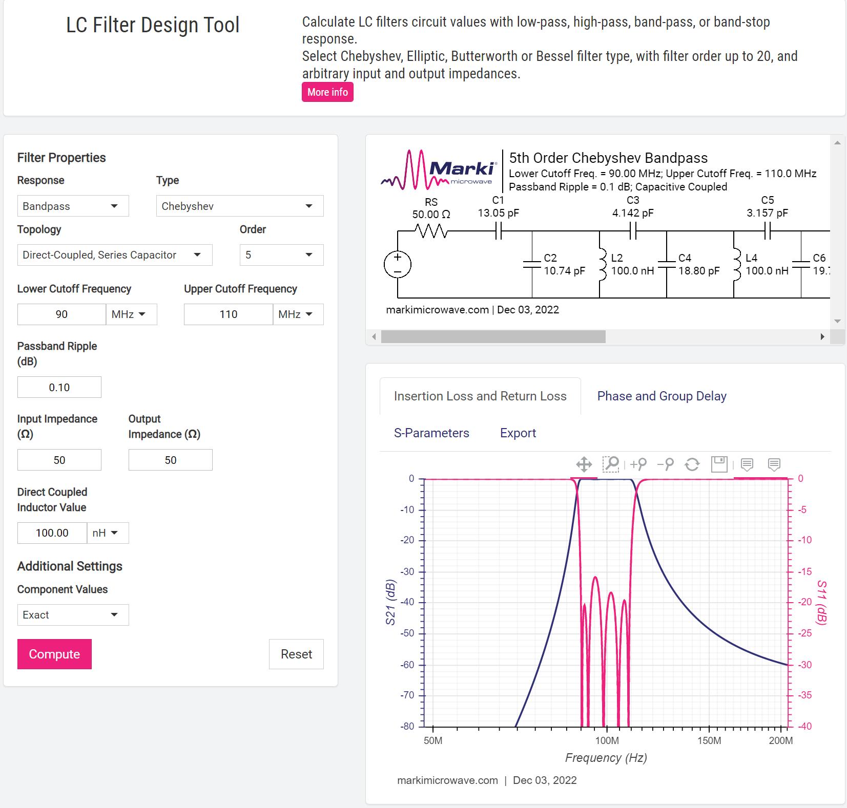Open the Topology dropdown for Direct-Coupled, Series Capacitor

(x=114, y=255)
